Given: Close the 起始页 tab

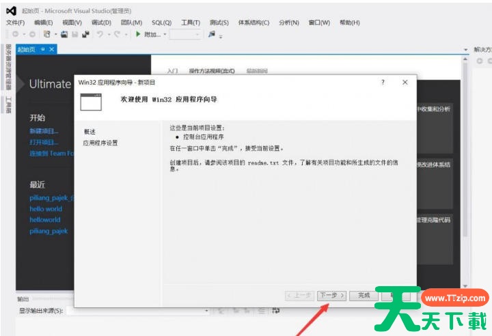Looking at the screenshot, I should pyautogui.click(x=52, y=49).
